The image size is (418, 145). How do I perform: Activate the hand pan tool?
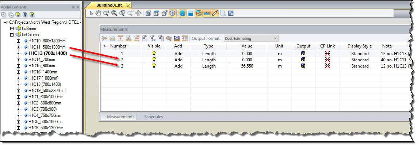pos(98,13)
